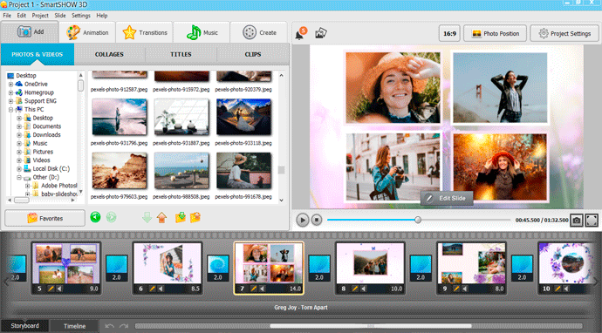Click the Greg Joy - Torn Apart music track
This screenshot has width=602, height=333.
[x=301, y=308]
